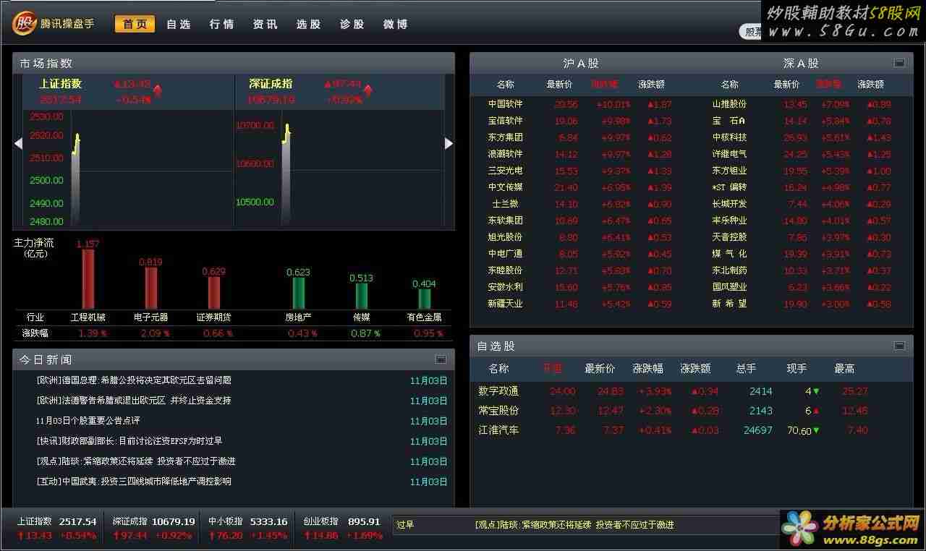This screenshot has height=551, width=926.
Task: Select the 沪A股 section header
Action: coord(581,64)
